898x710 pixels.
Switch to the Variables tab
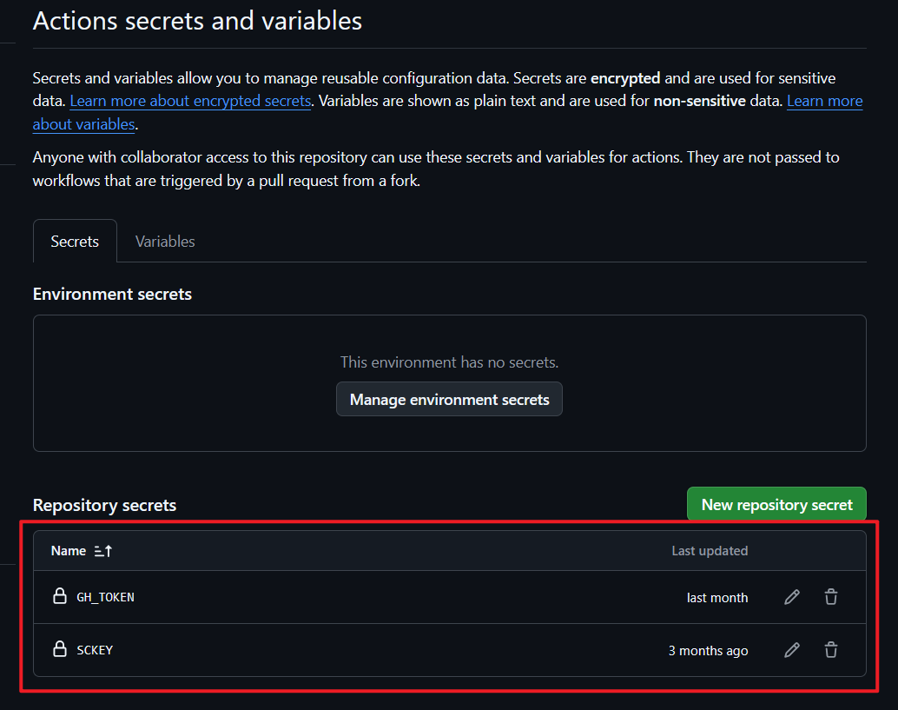[x=165, y=242]
